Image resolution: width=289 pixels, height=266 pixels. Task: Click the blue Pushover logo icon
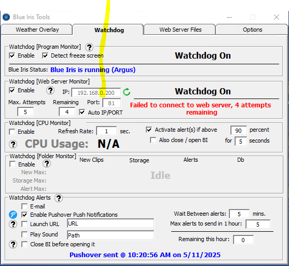click(13, 215)
